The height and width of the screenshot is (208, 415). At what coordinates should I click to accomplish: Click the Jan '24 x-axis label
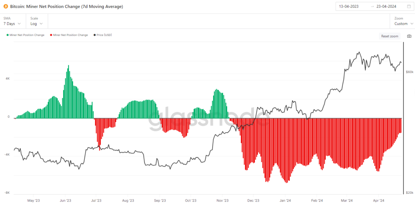pyautogui.click(x=285, y=201)
